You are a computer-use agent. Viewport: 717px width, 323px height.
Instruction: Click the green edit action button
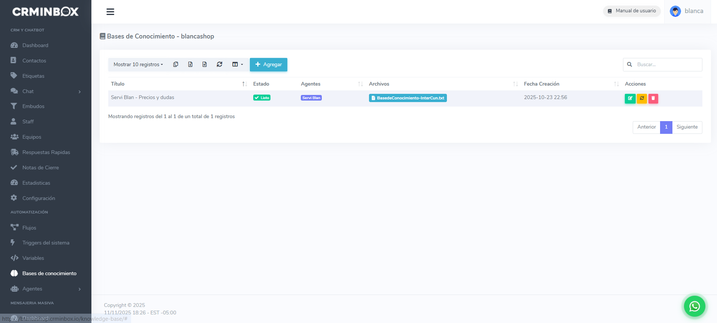pyautogui.click(x=630, y=98)
